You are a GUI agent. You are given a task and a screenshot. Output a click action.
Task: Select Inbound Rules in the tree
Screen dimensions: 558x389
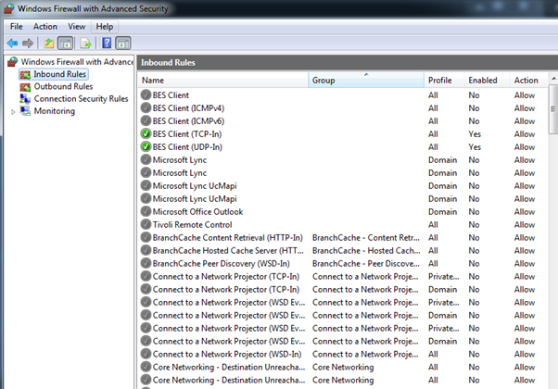[x=59, y=74]
